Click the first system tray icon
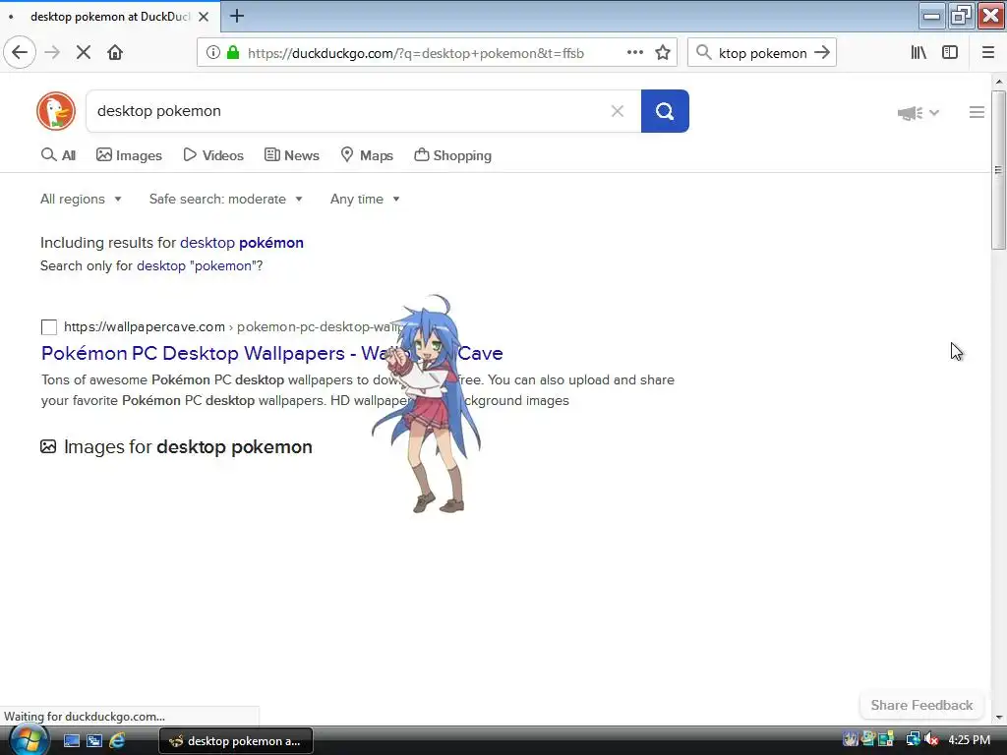 pyautogui.click(x=851, y=740)
